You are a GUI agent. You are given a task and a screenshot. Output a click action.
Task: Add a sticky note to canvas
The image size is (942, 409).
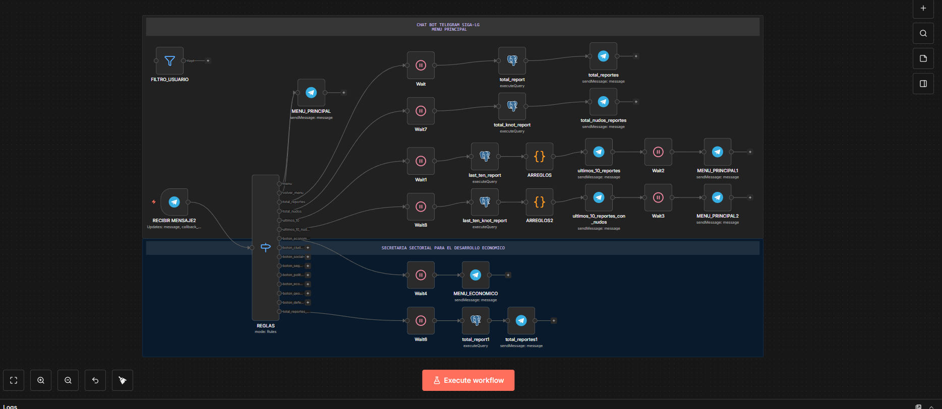923,58
